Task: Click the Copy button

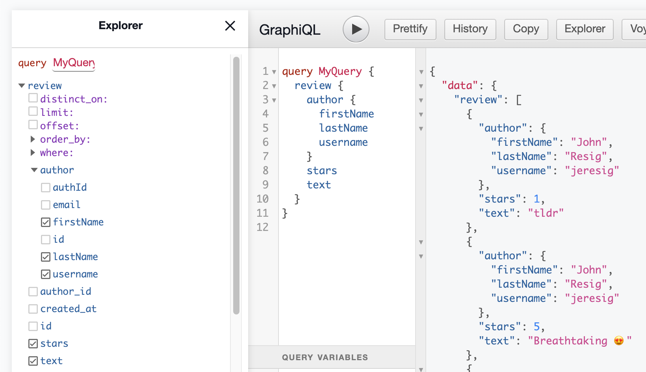Action: coord(526,29)
